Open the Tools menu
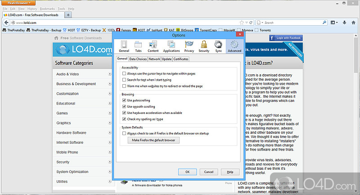This screenshot has height=195, width=360. 61,9
